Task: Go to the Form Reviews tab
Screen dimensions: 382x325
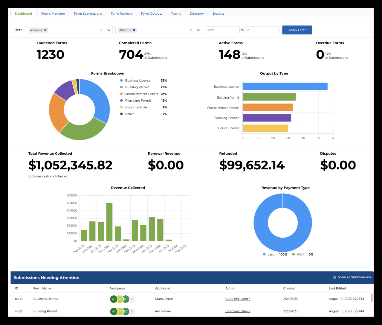Action: [121, 13]
